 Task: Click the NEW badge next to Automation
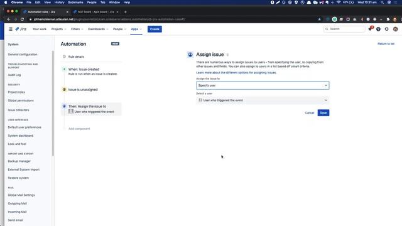coord(115,44)
